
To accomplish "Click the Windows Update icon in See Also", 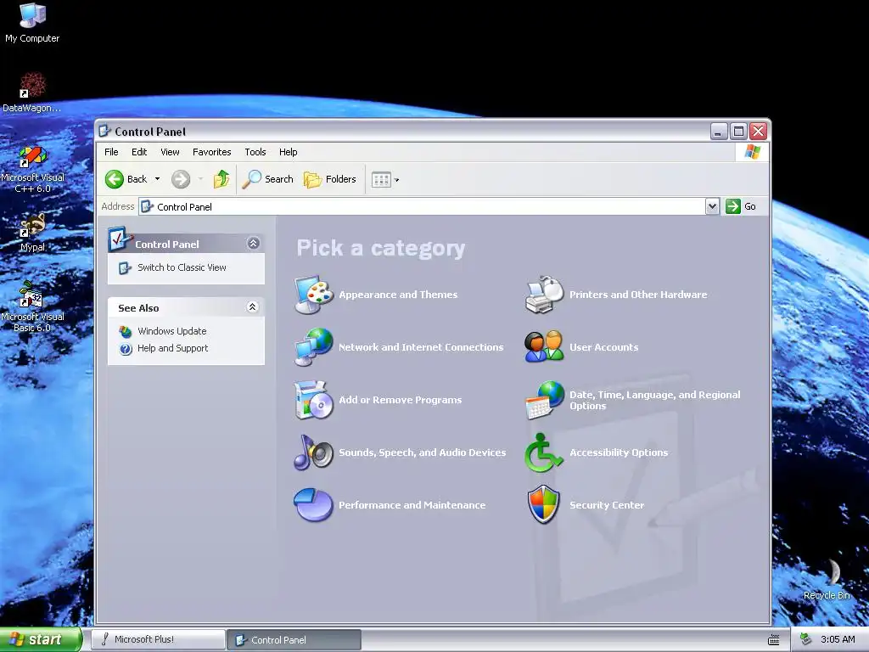I will coord(126,332).
